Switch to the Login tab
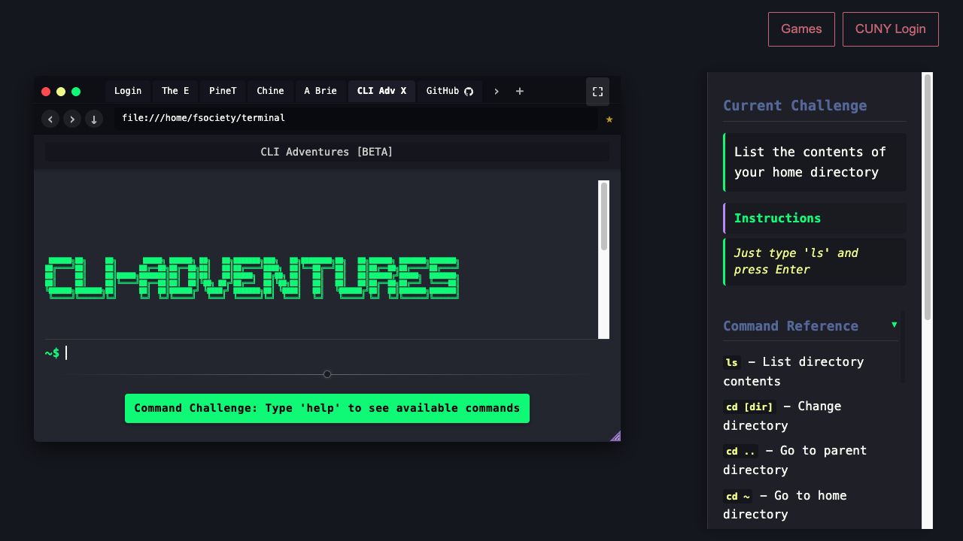 coord(128,91)
